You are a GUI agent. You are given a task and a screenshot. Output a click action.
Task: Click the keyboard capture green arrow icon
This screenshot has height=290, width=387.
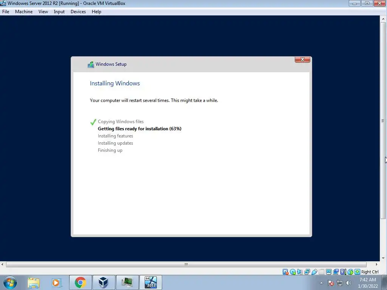click(x=357, y=272)
